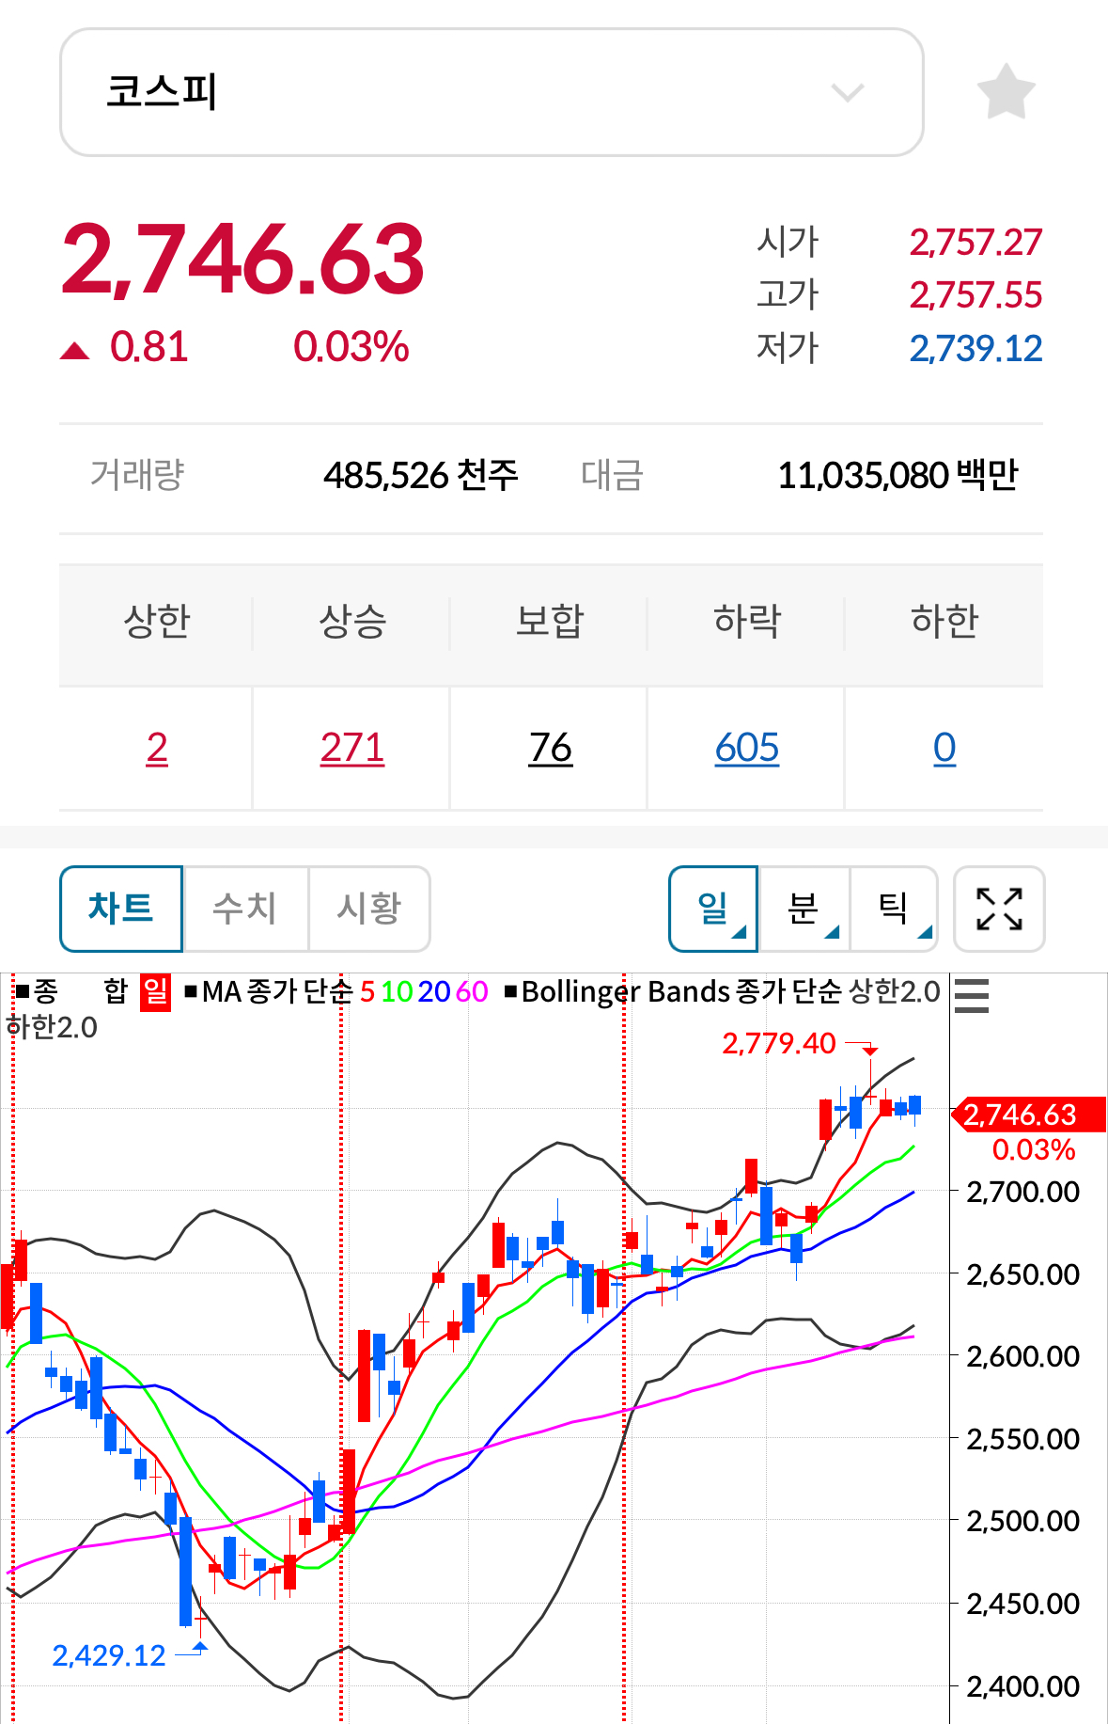Click the MA 종가 단순 legend label
The width and height of the screenshot is (1108, 1724).
click(x=269, y=992)
